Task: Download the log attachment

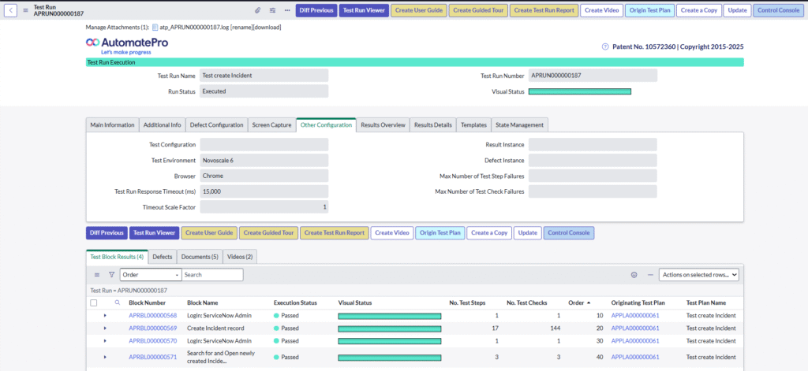Action: tap(265, 28)
